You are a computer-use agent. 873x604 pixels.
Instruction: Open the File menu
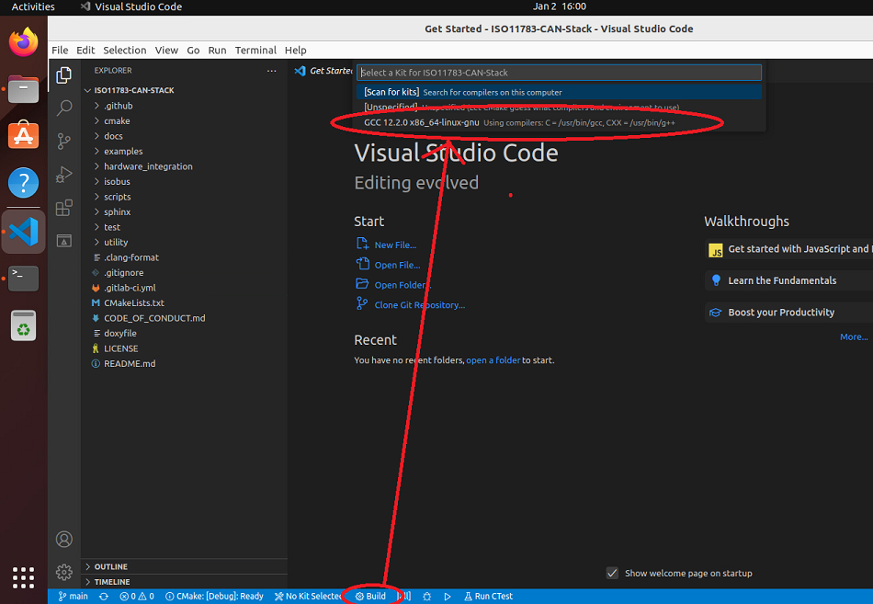click(x=60, y=51)
